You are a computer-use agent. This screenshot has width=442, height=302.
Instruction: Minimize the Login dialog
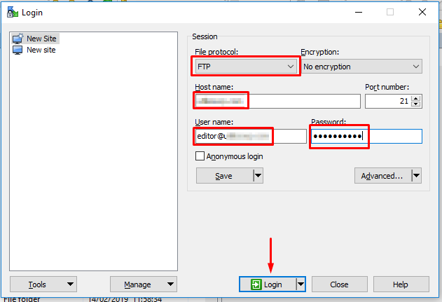click(x=359, y=12)
